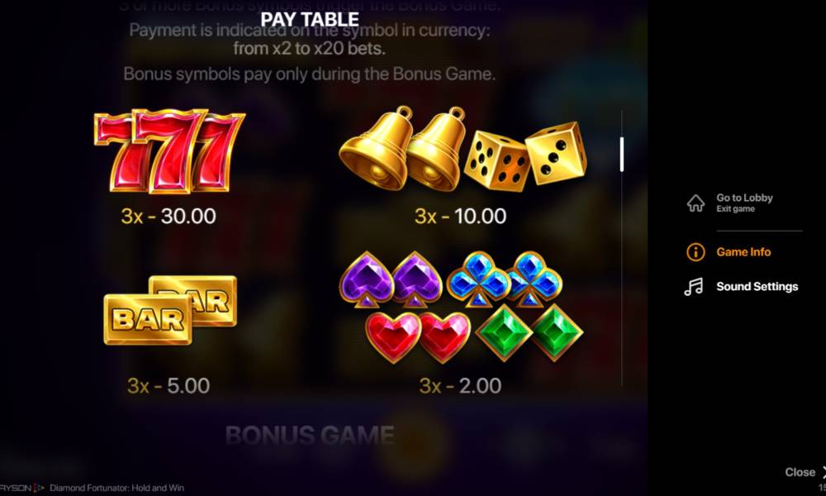Click the 3x - 2.00 payout text
The width and height of the screenshot is (826, 496).
click(460, 386)
